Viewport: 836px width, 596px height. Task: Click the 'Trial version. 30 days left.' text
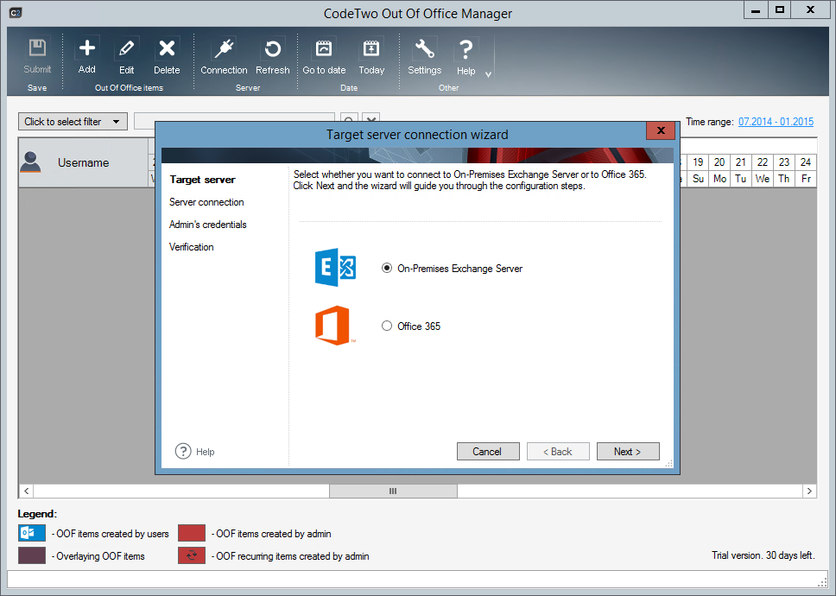pyautogui.click(x=763, y=555)
